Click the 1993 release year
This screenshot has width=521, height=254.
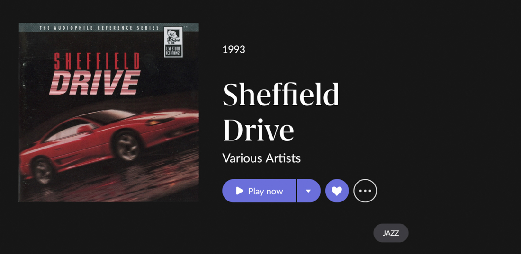pyautogui.click(x=234, y=50)
